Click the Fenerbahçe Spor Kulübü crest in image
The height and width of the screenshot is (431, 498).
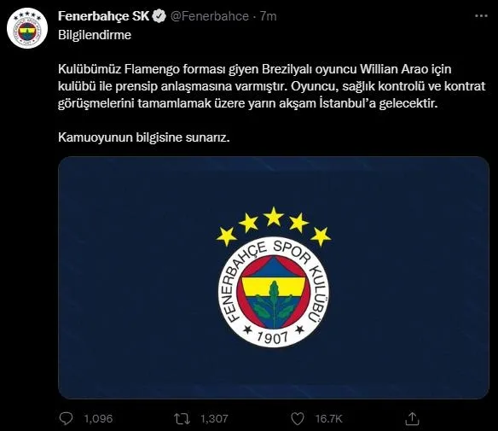pyautogui.click(x=274, y=292)
